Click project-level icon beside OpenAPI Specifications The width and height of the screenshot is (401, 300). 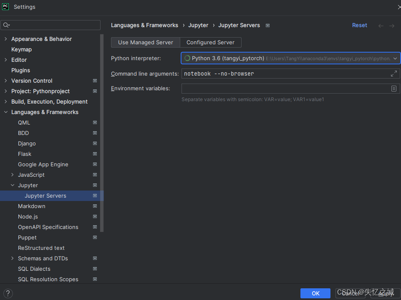coord(95,227)
